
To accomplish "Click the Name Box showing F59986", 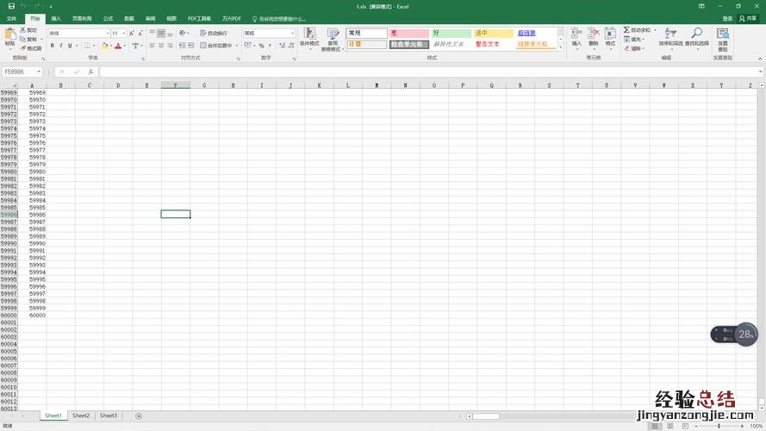I will tap(22, 72).
